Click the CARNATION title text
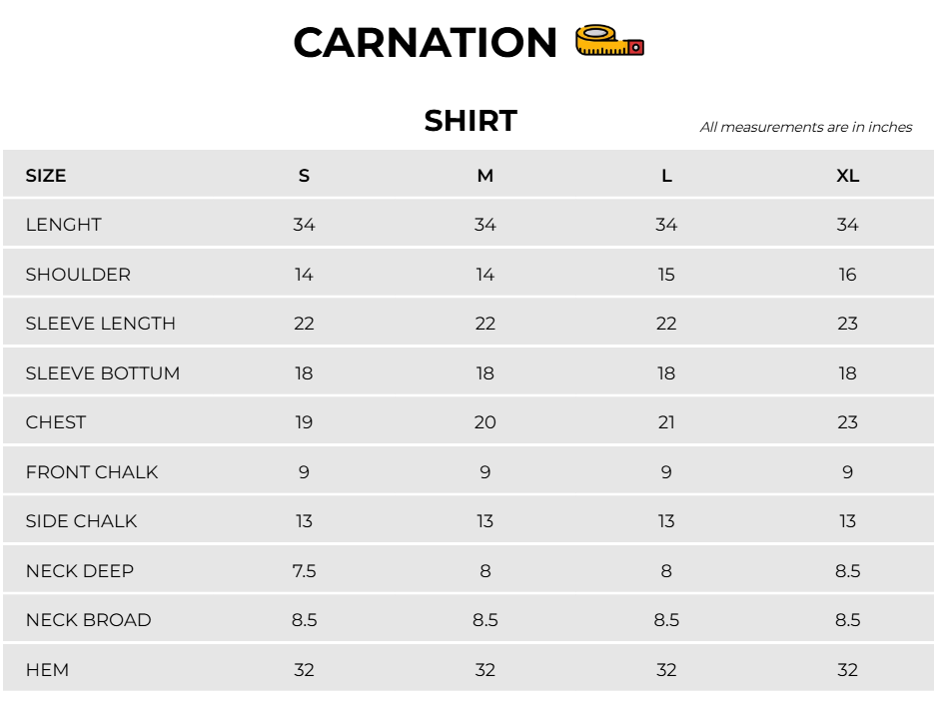Viewport: 934px width, 717px height. 425,43
